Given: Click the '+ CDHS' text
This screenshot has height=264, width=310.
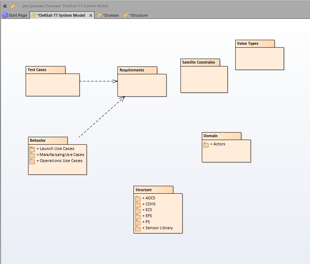Looking at the screenshot, I should 149,204.
